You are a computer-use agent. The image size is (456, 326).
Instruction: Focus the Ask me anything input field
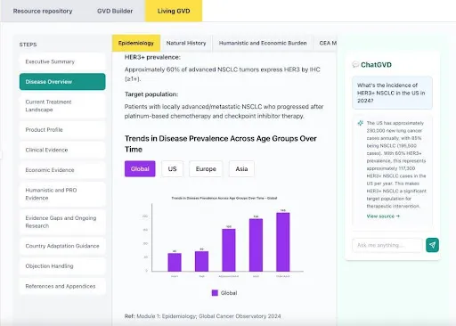pos(387,245)
